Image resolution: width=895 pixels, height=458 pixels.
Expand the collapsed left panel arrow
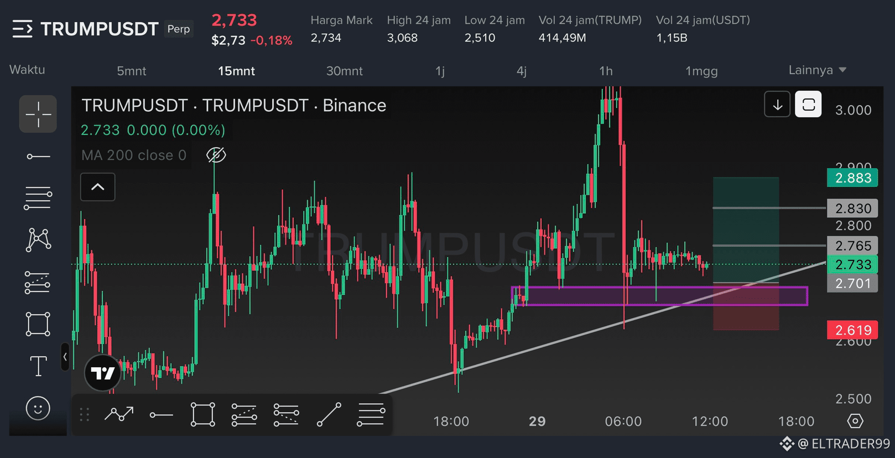pyautogui.click(x=65, y=357)
